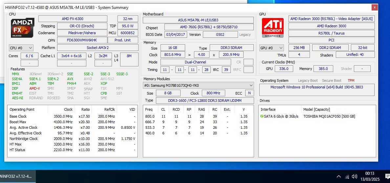Viewport: 390px width, 183px height.
Task: Click the Windows 10 Professional operating system field
Action: pyautogui.click(x=316, y=90)
